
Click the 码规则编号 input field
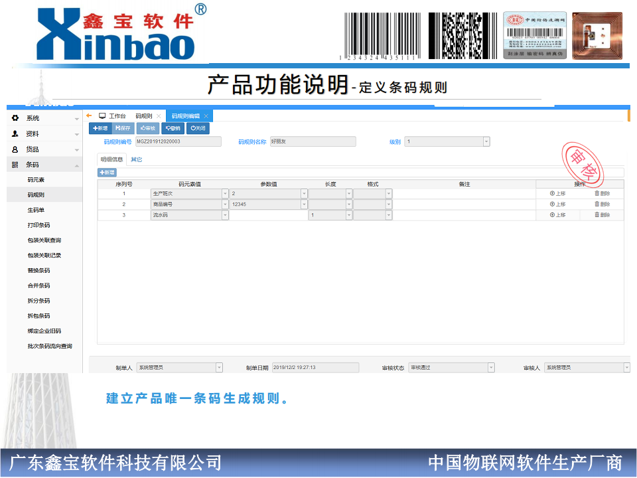pyautogui.click(x=178, y=141)
